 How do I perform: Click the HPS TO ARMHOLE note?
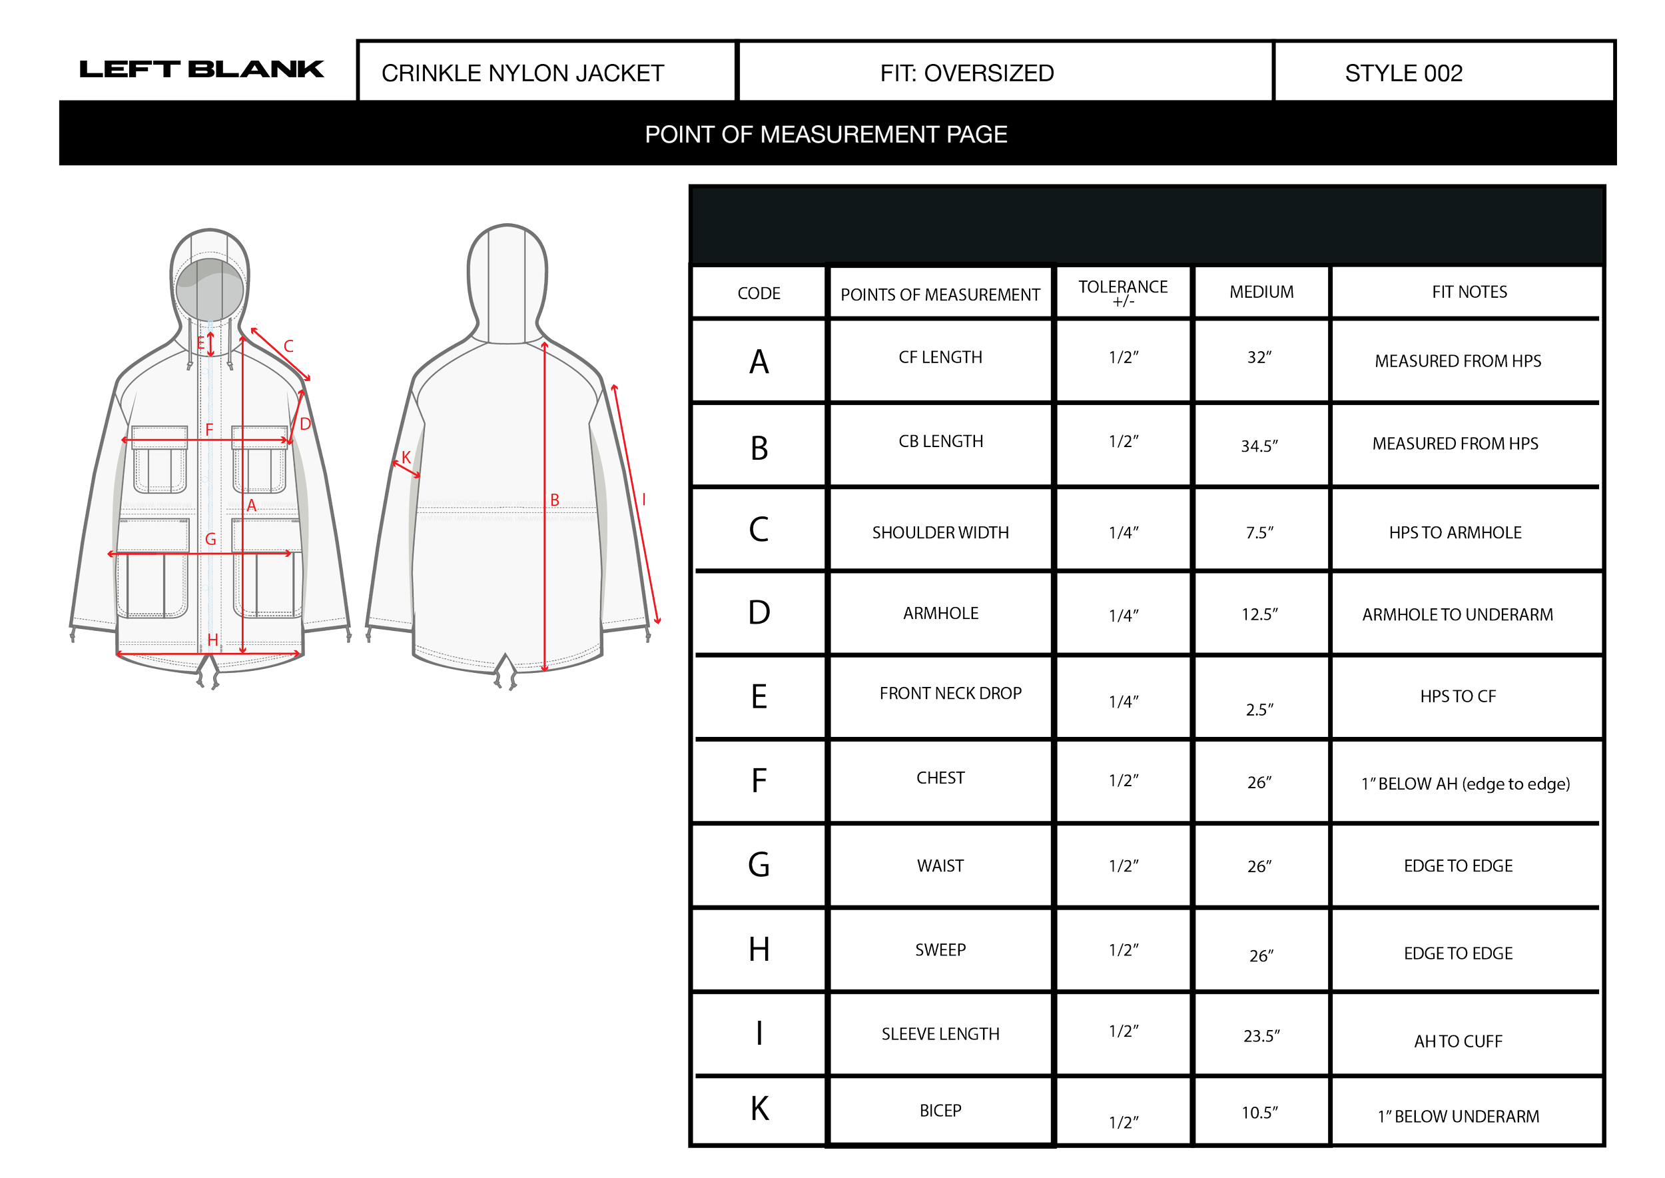pyautogui.click(x=1455, y=532)
